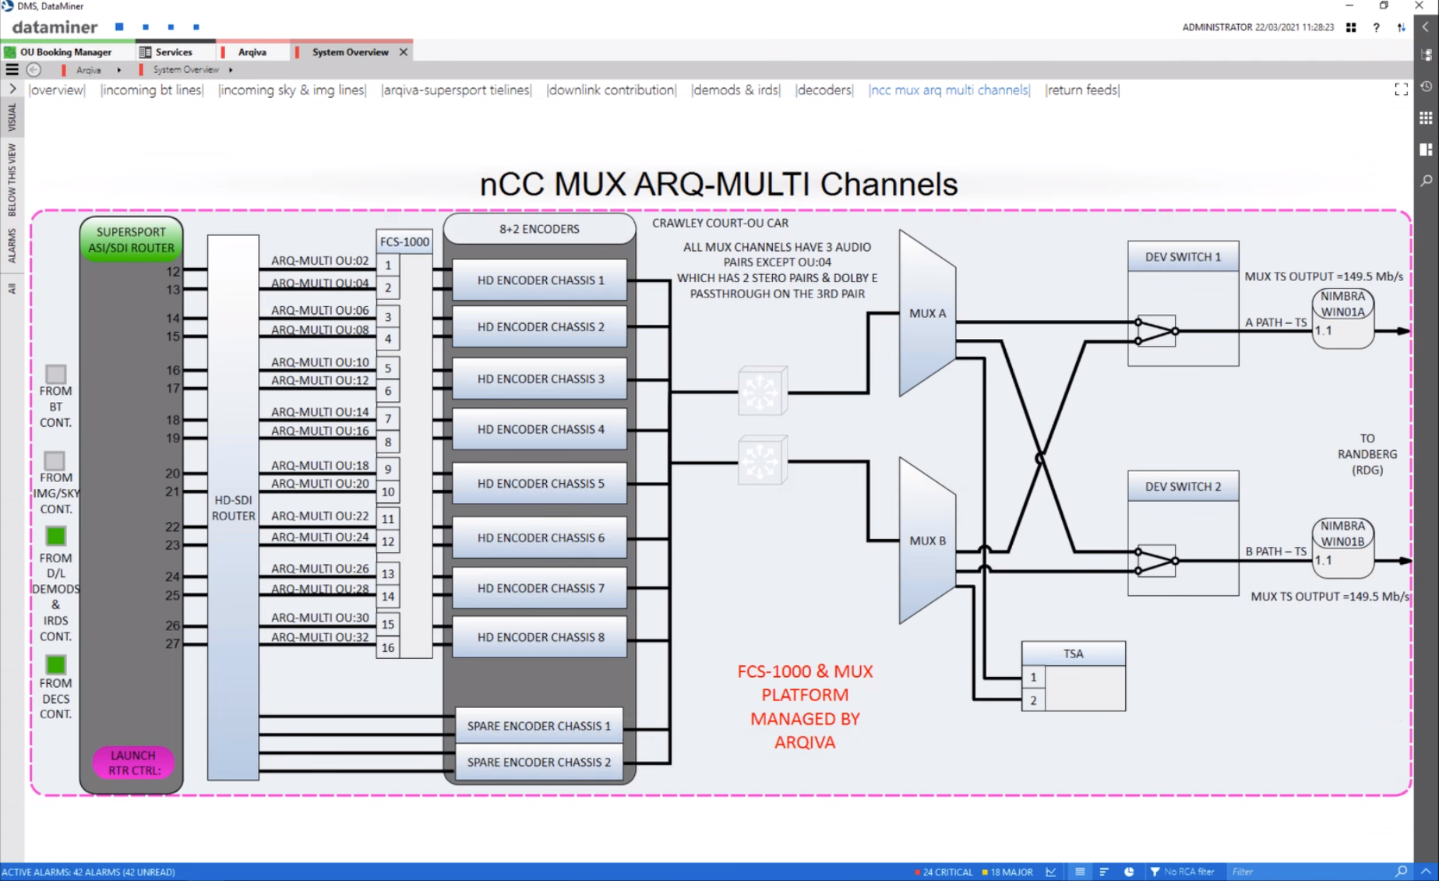Open incoming sky & img lines page
1439x881 pixels.
tap(292, 90)
